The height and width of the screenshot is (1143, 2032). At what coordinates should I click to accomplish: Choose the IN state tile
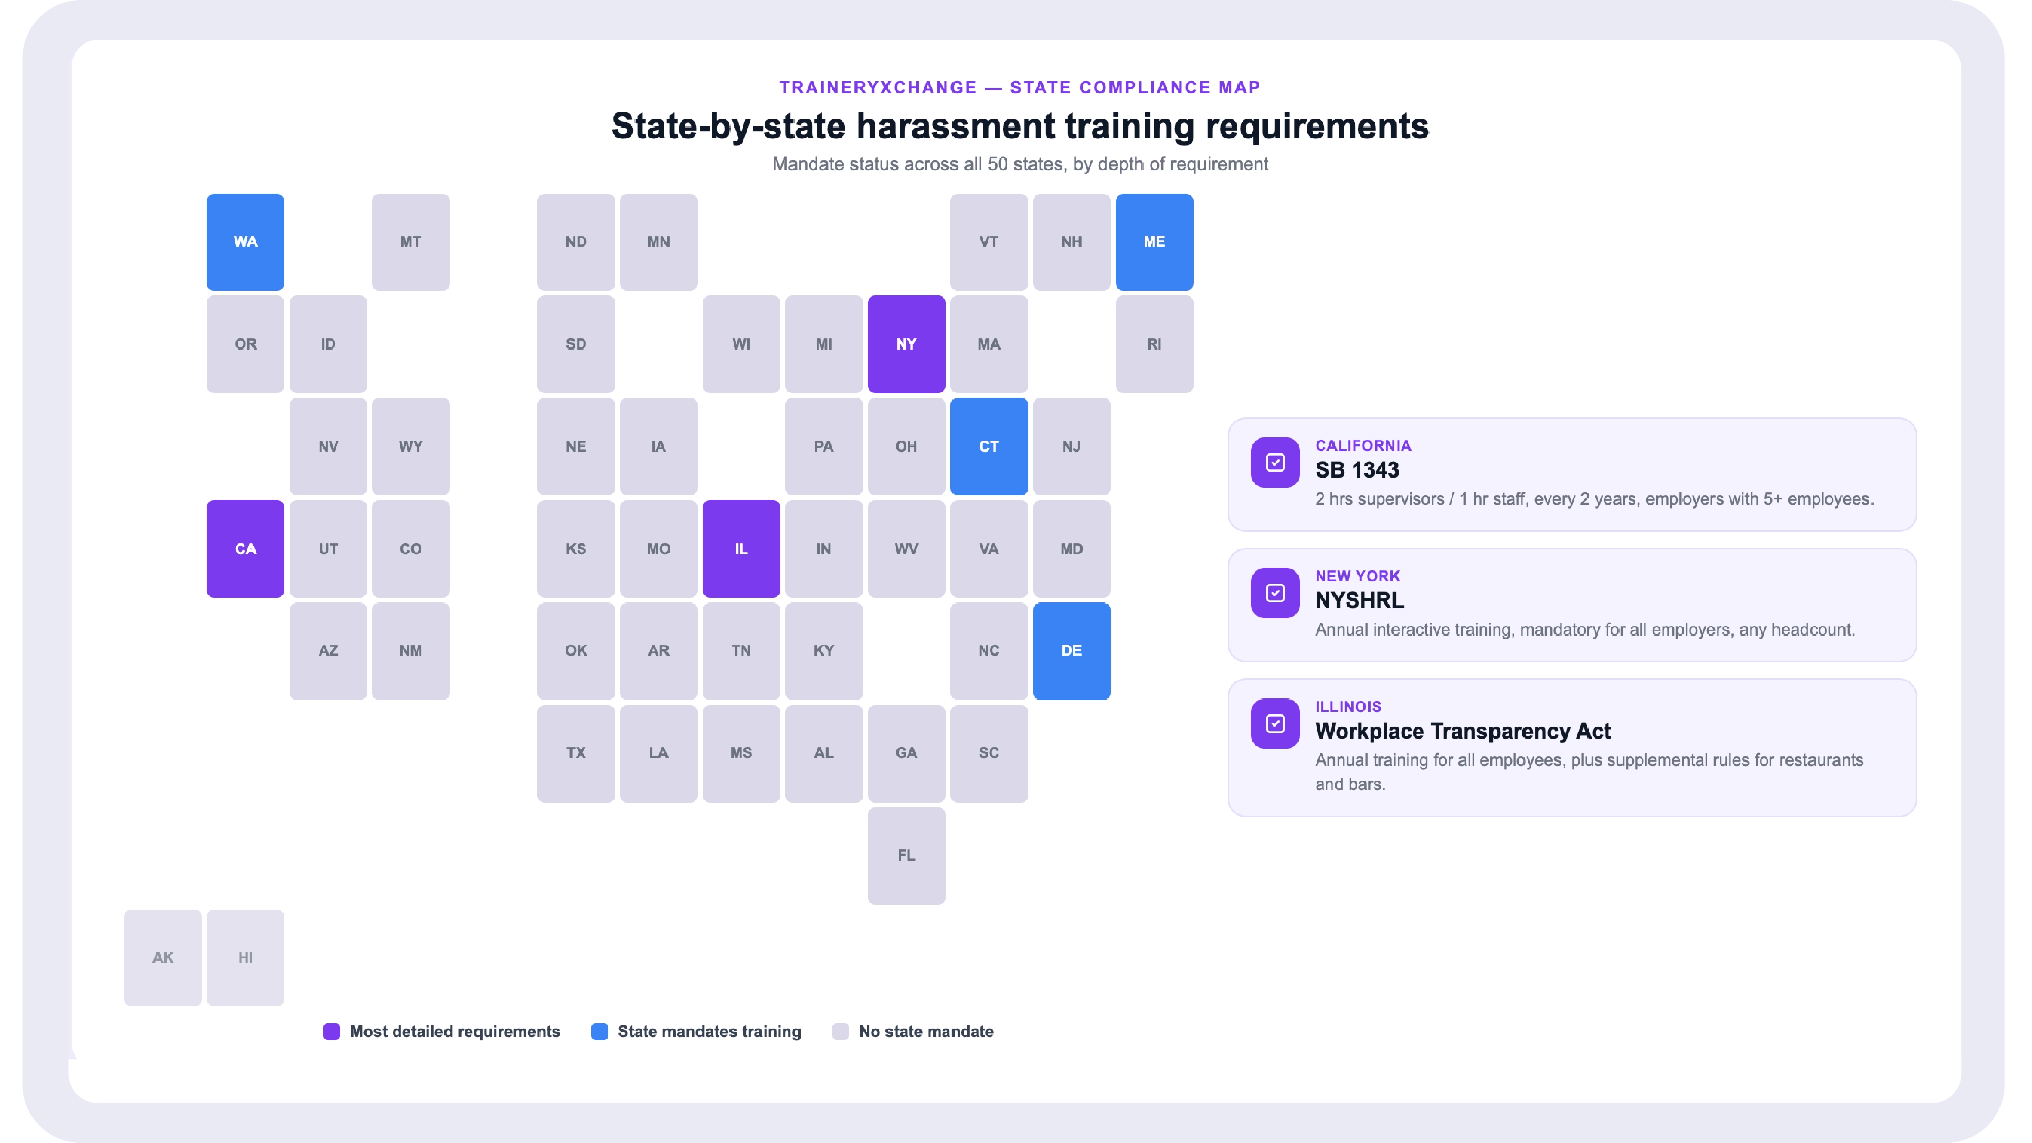(823, 549)
